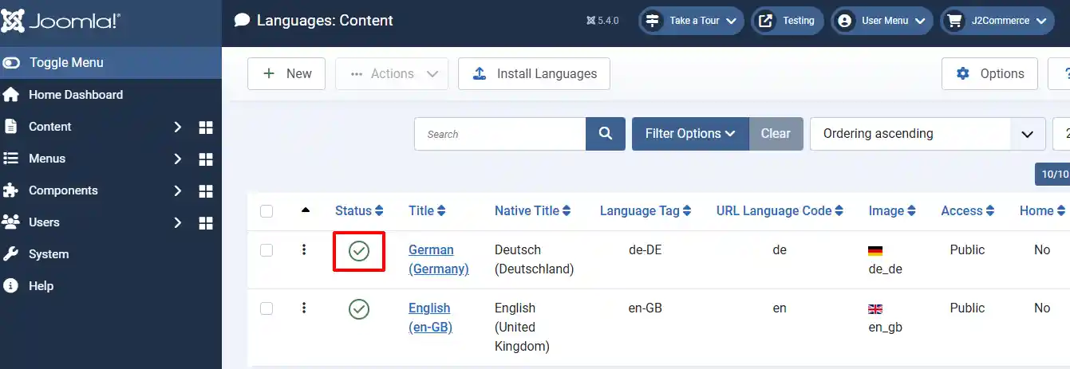The width and height of the screenshot is (1070, 369).
Task: Open the Actions dropdown
Action: pos(392,73)
